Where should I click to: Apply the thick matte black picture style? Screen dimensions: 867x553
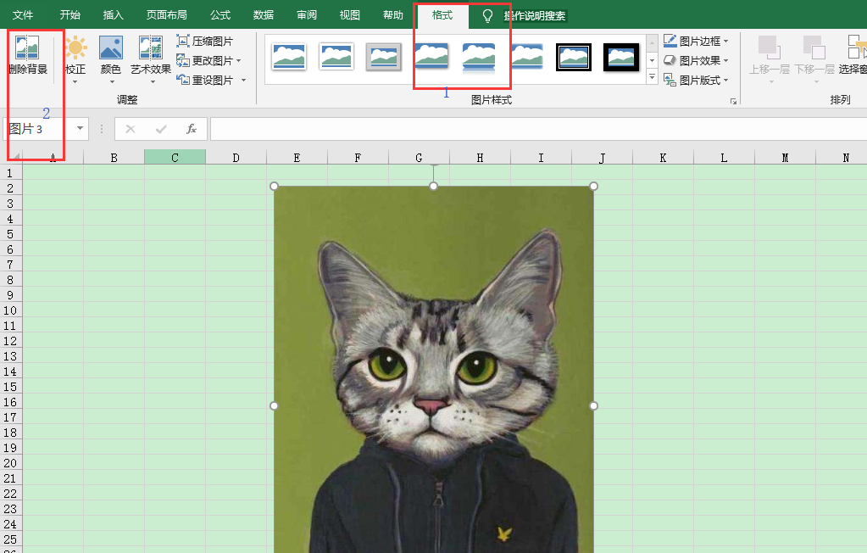[x=621, y=57]
